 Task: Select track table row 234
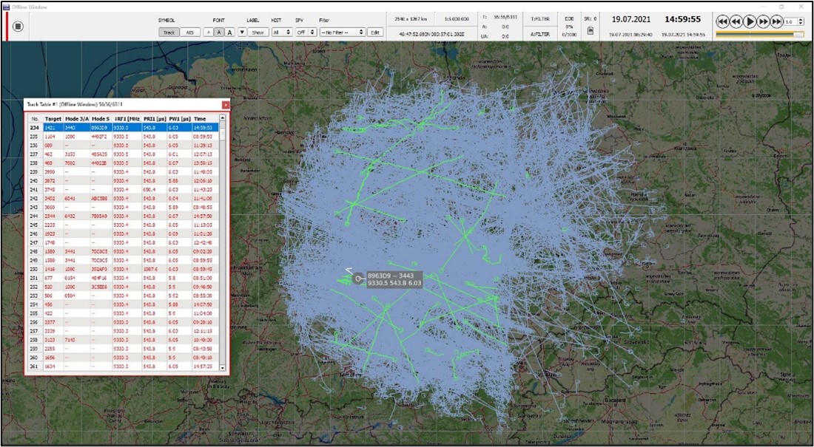[x=123, y=126]
